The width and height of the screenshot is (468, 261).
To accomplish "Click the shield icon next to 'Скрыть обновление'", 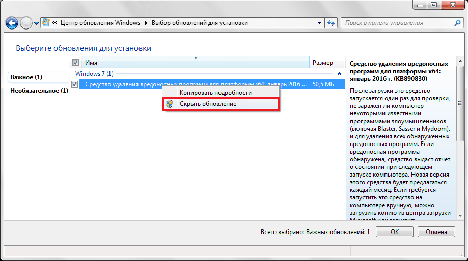I will pos(169,104).
